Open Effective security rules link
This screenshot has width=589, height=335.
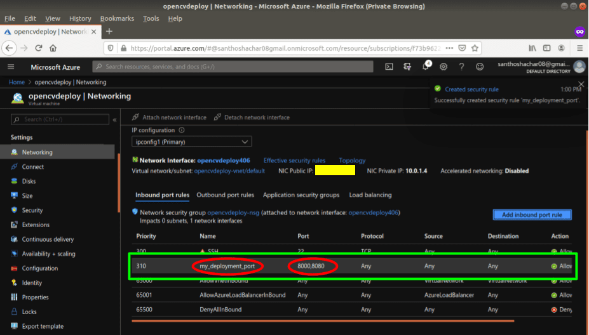(x=295, y=161)
